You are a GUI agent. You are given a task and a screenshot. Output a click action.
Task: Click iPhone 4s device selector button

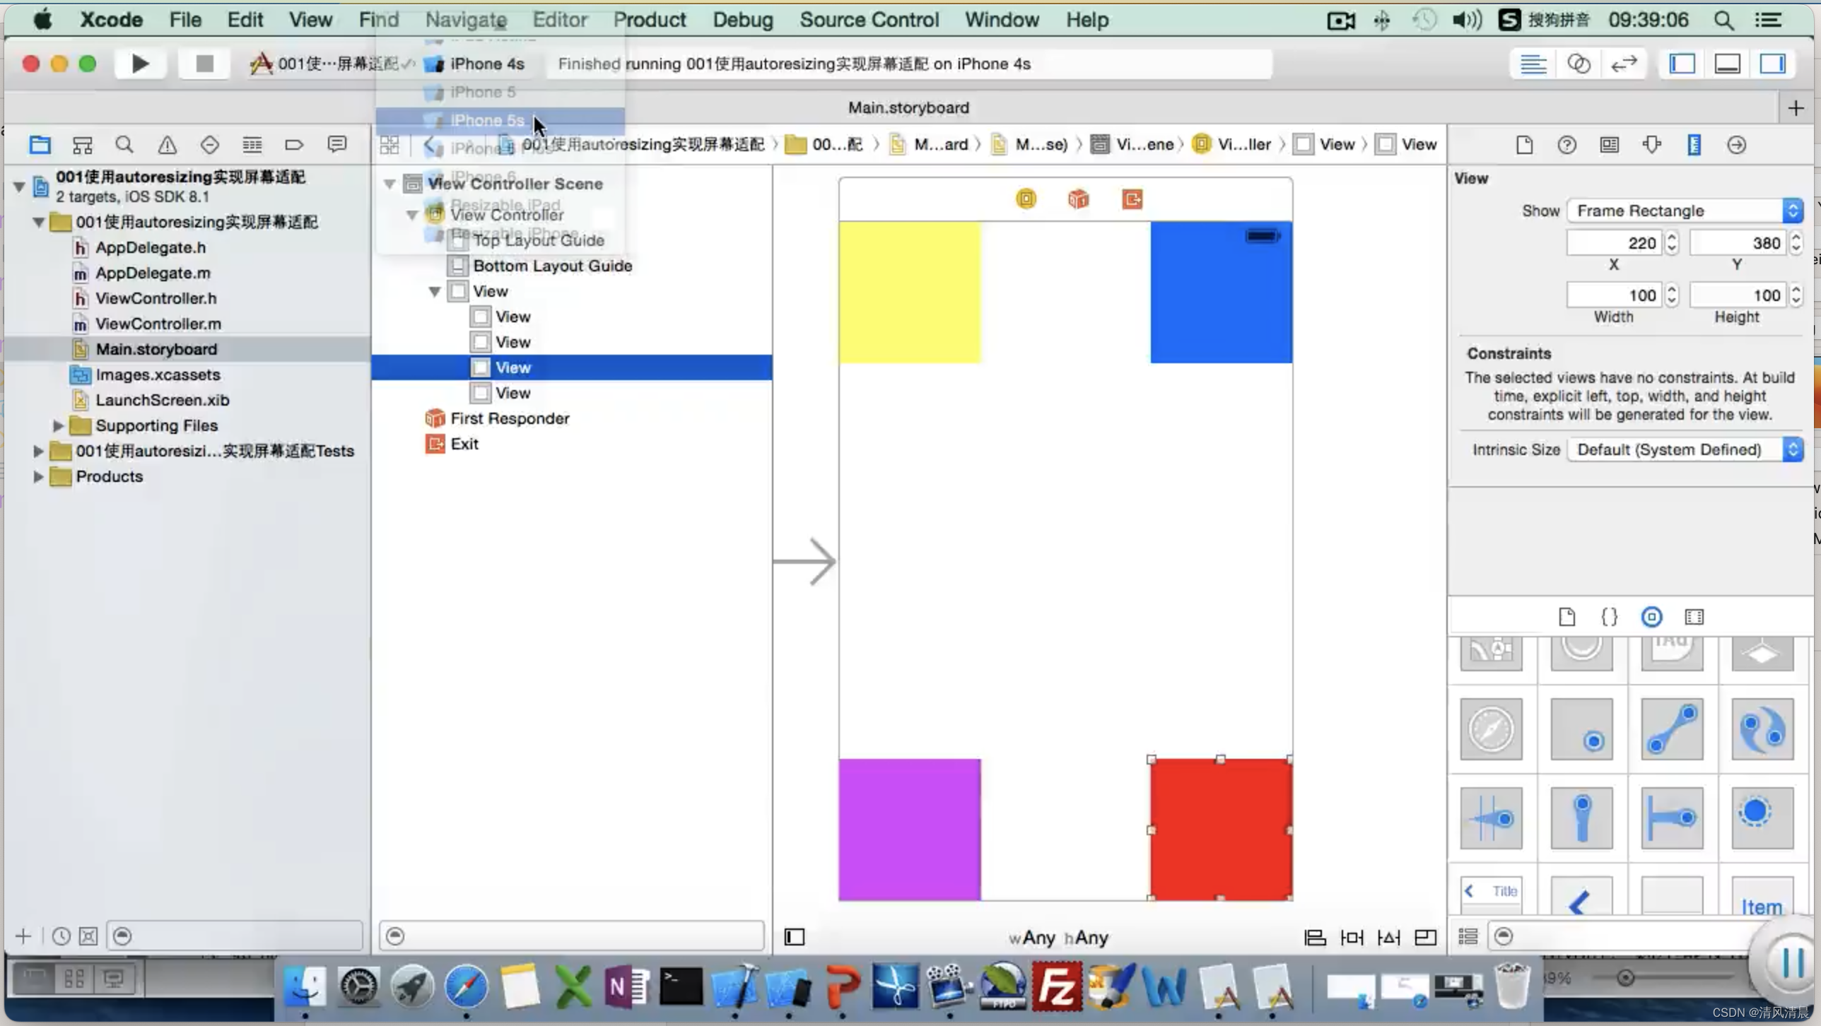click(486, 64)
